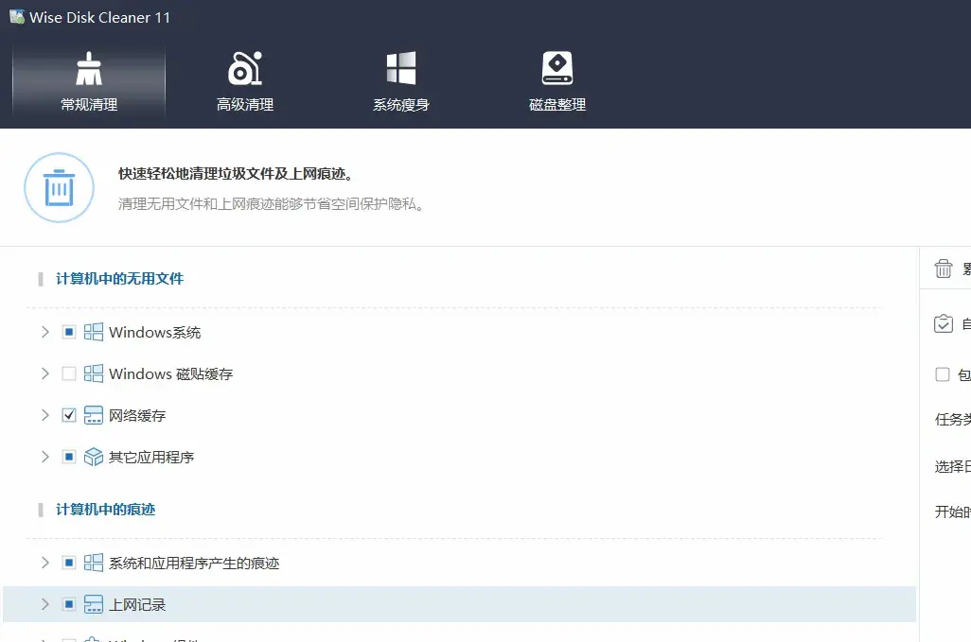Select the Windows系统 row label
Screen dimensions: 971x642
tap(155, 333)
